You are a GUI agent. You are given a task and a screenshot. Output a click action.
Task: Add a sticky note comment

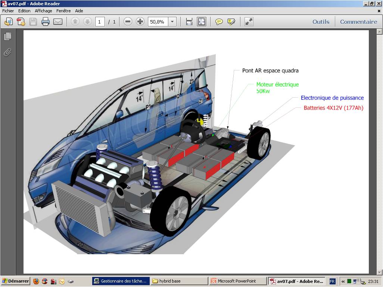pyautogui.click(x=219, y=22)
